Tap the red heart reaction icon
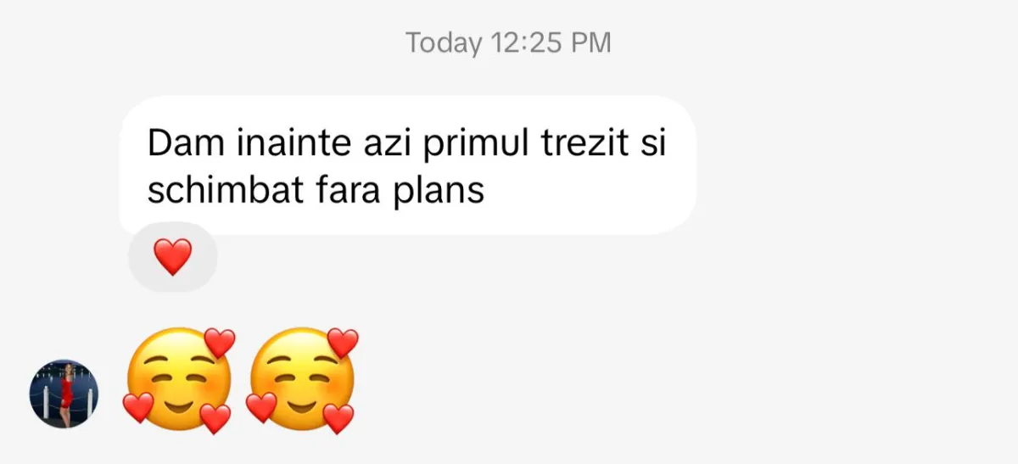The width and height of the screenshot is (1018, 464). pyautogui.click(x=173, y=256)
